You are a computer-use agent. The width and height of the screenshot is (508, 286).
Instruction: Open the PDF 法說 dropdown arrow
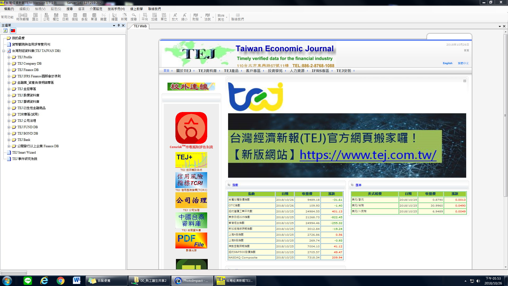point(213,17)
